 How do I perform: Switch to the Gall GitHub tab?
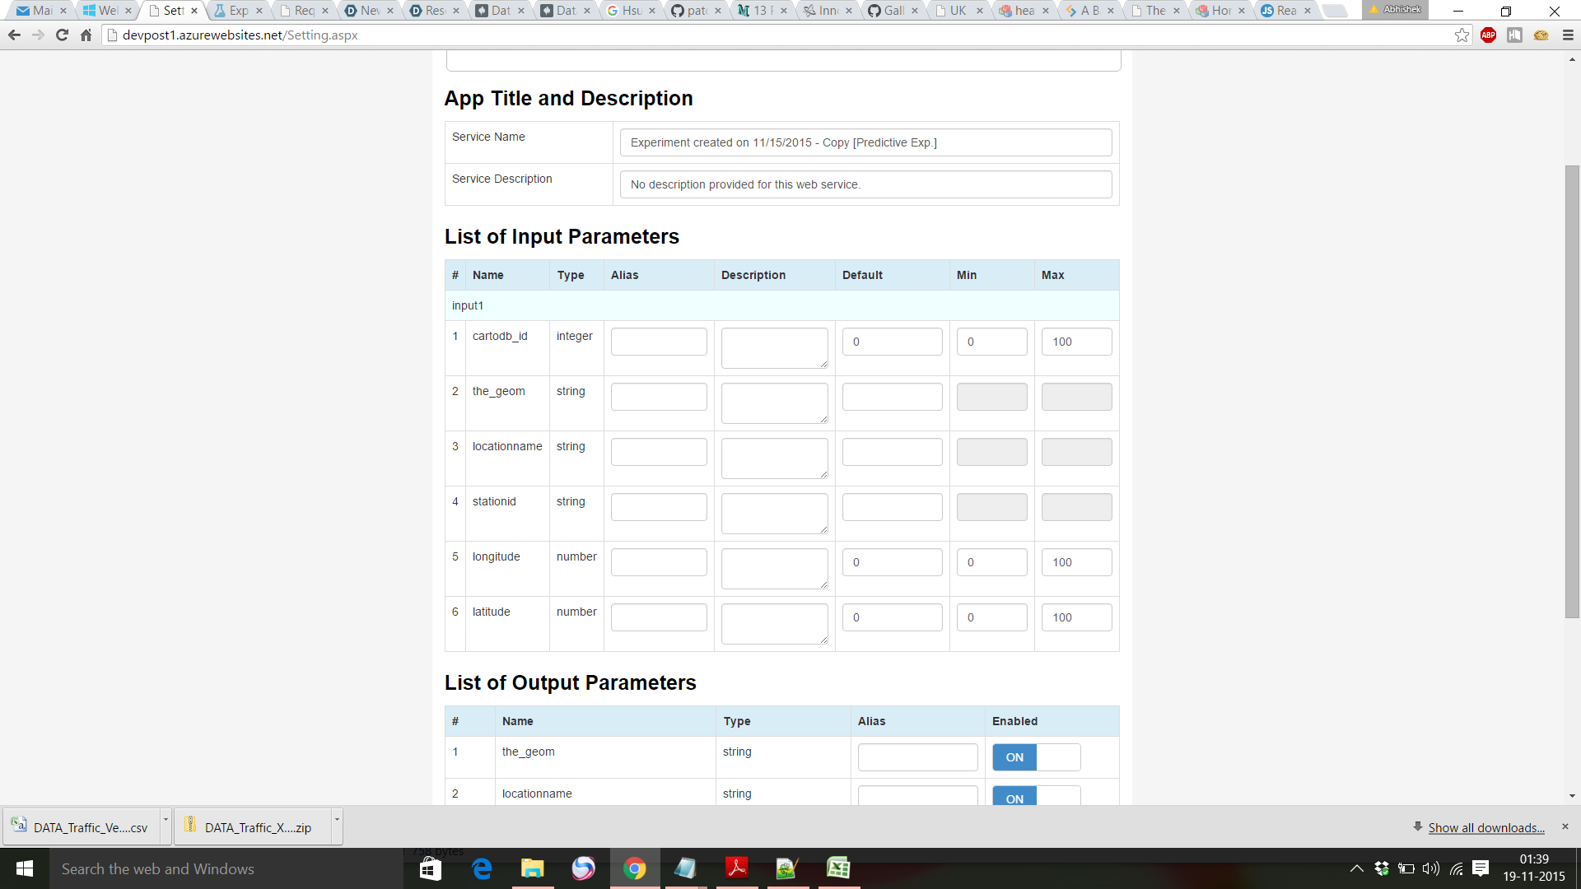pyautogui.click(x=893, y=11)
